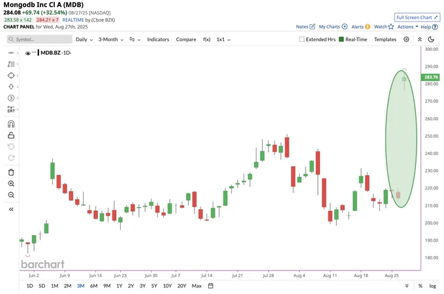Toggle percent scale on price axis
The height and width of the screenshot is (294, 444).
coord(420,286)
